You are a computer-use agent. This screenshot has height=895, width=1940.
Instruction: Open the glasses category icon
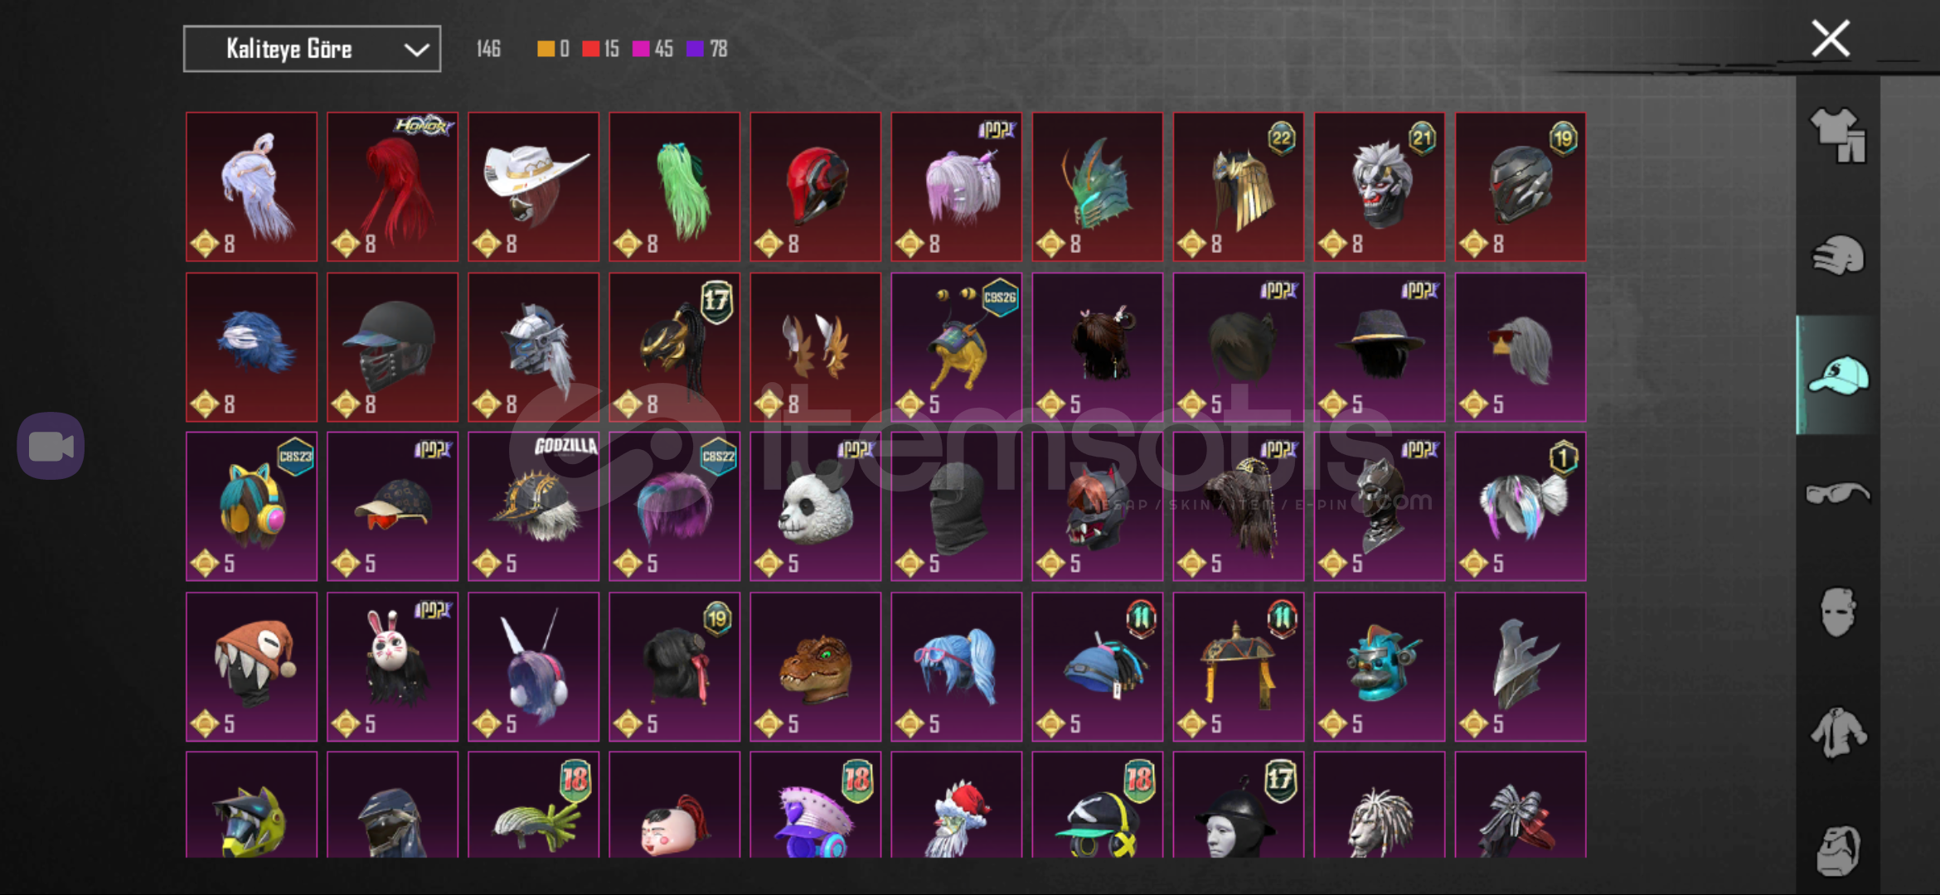click(1838, 494)
